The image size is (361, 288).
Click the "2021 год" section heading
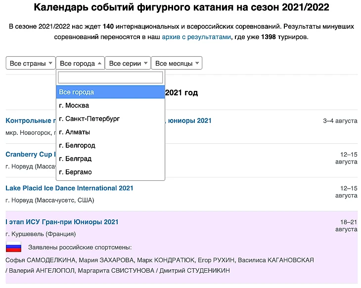coord(181,92)
